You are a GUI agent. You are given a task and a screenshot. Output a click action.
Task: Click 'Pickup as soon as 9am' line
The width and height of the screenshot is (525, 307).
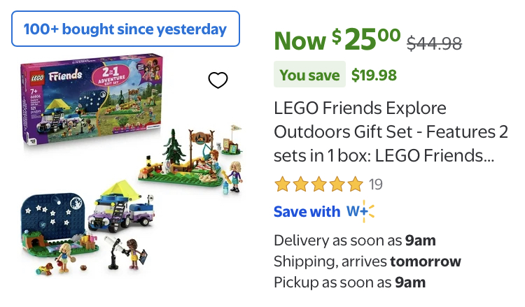tap(349, 283)
